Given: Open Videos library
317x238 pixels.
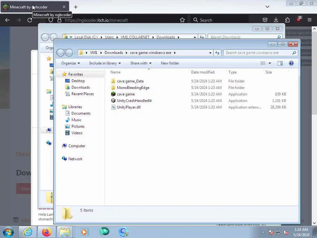Looking at the screenshot, I should tap(77, 133).
